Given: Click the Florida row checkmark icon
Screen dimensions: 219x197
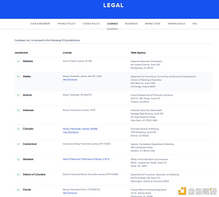Looking at the screenshot, I should click(18, 189).
